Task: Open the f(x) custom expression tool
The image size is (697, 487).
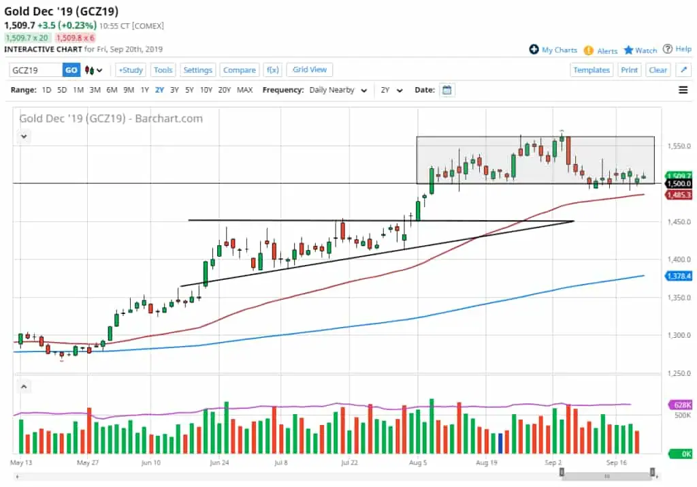Action: (x=272, y=69)
